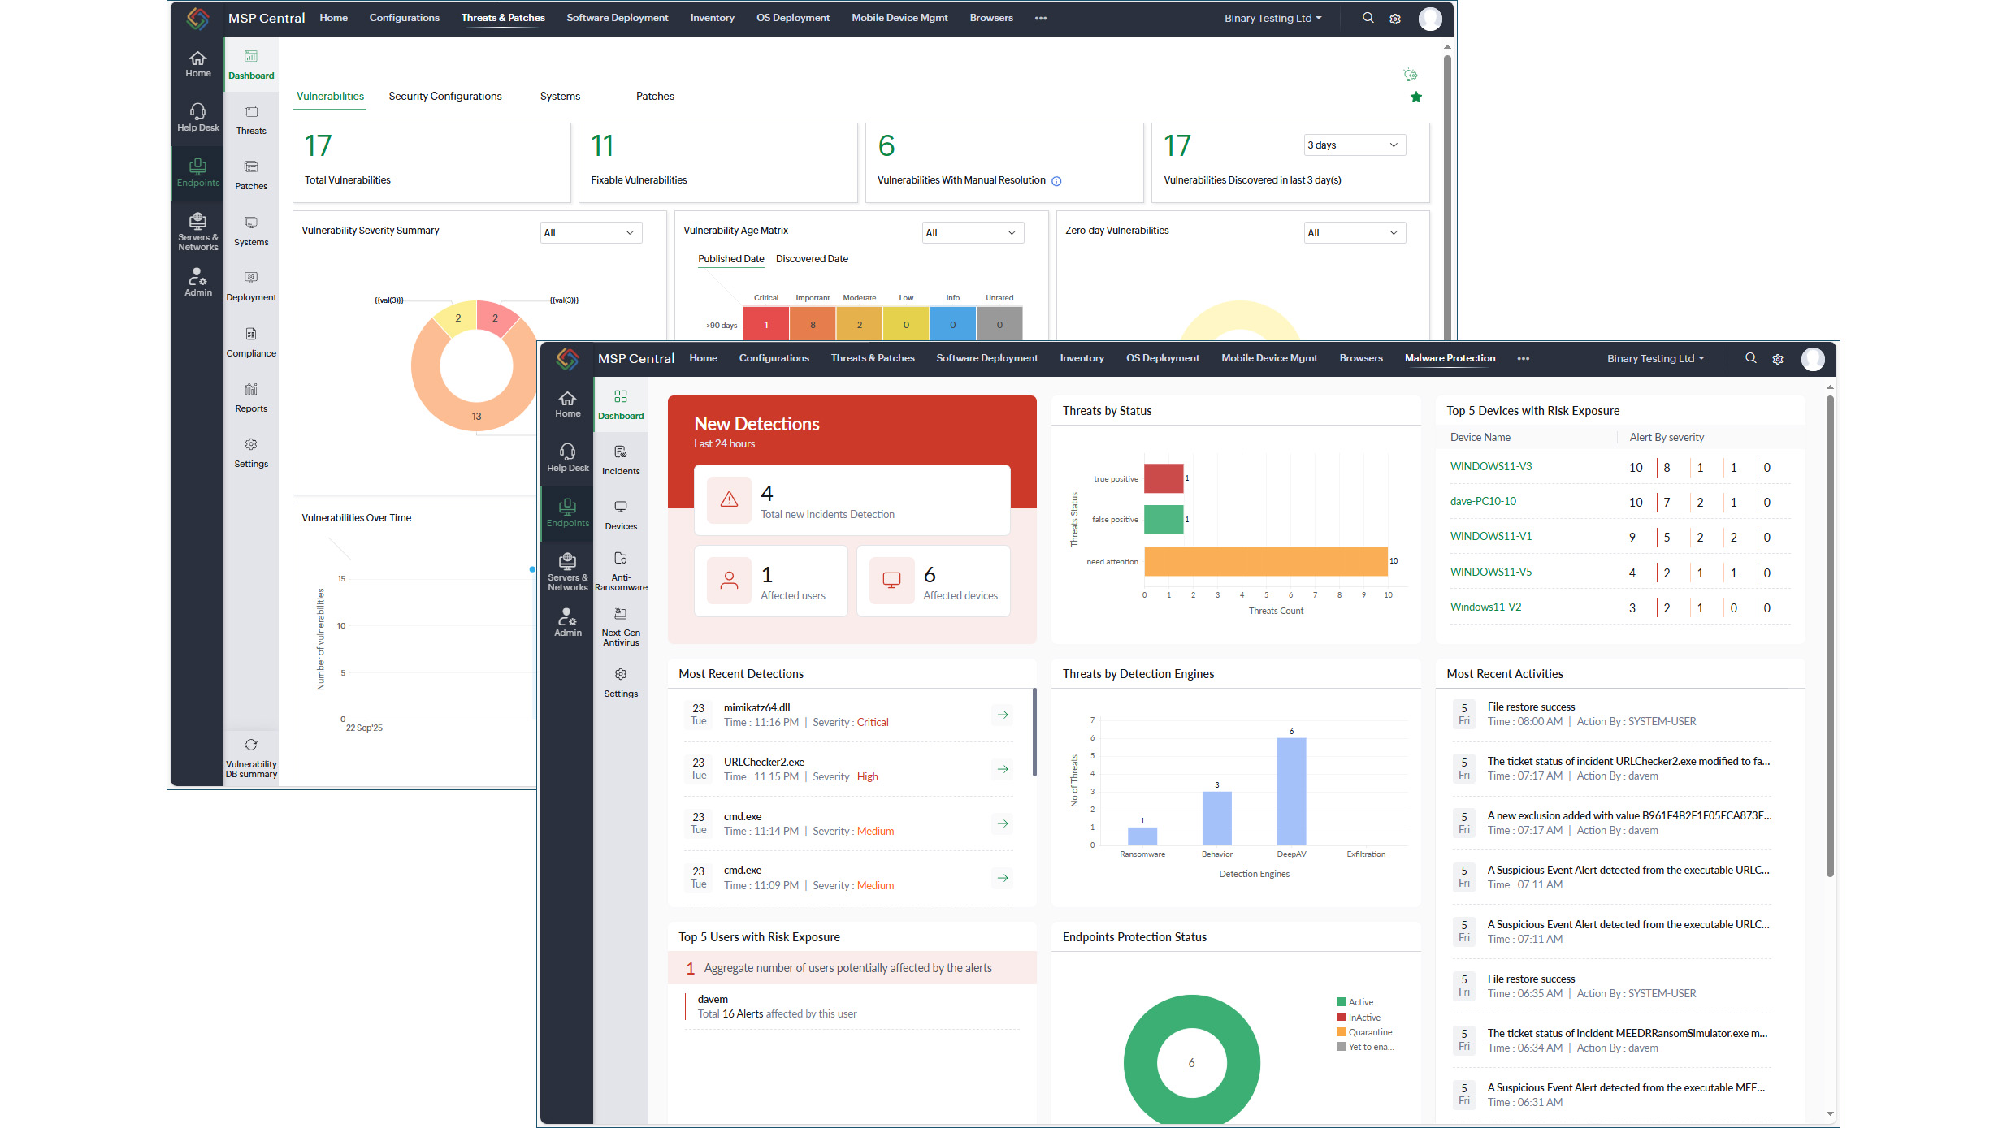This screenshot has height=1128, width=2007.
Task: Click the Devices sidebar icon
Action: [620, 508]
